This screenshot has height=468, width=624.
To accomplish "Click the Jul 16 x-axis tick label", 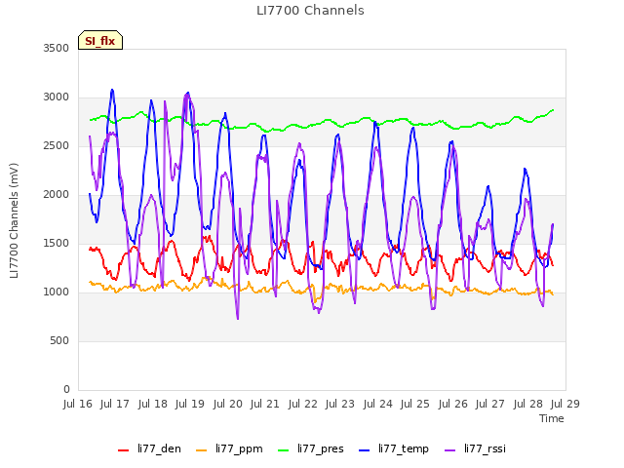I will coord(78,404).
